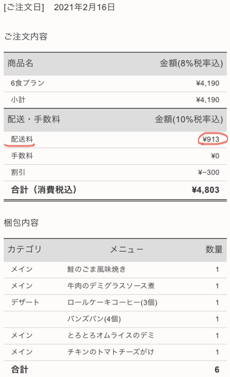Select チキンのトマトチーズがけ menu item

[x=111, y=352]
